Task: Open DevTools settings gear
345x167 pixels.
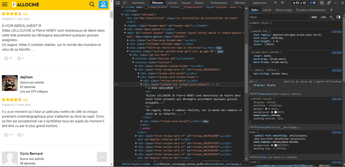Action: pos(322,3)
